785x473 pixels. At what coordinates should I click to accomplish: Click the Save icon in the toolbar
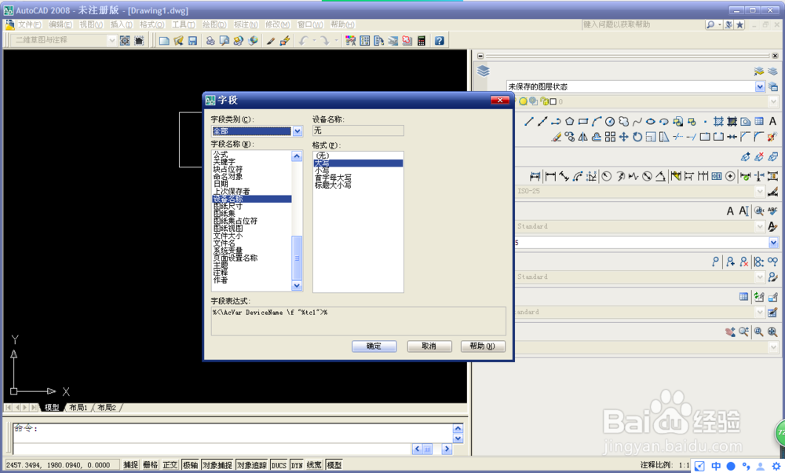193,41
